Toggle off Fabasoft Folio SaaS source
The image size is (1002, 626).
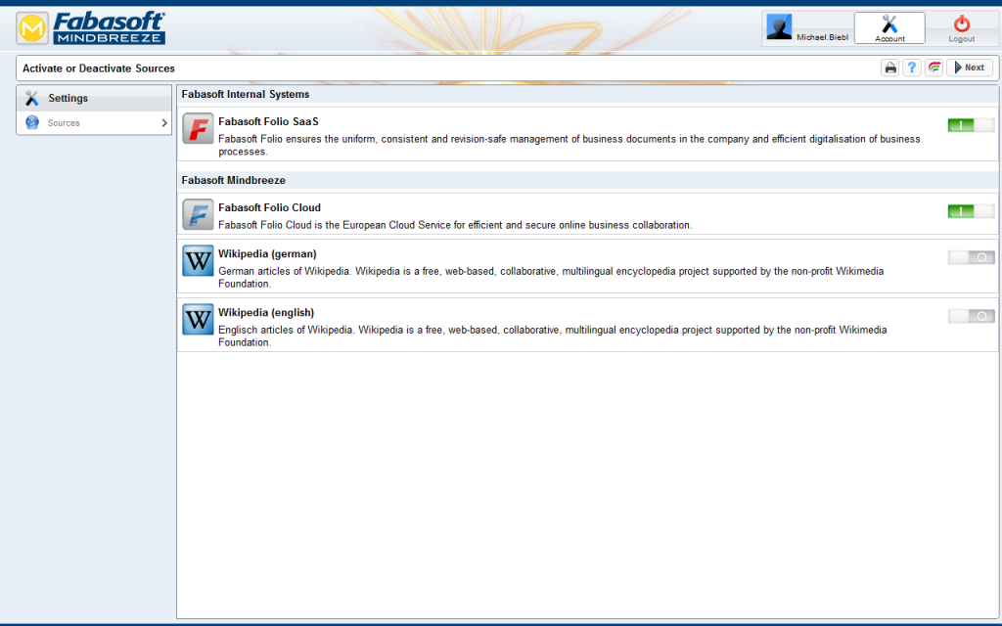coord(971,125)
